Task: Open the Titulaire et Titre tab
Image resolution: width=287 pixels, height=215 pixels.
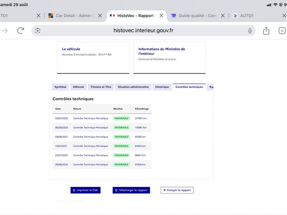Action: click(x=101, y=87)
